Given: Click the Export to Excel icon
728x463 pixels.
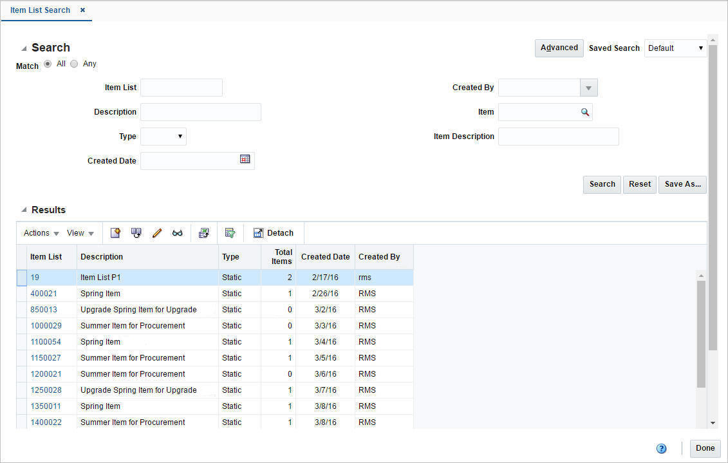Looking at the screenshot, I should click(204, 232).
